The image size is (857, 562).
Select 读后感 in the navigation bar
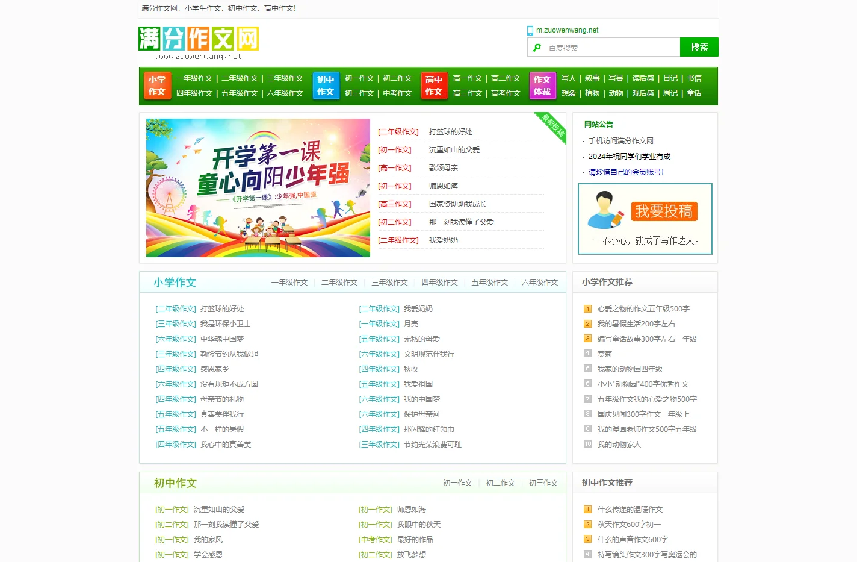click(x=643, y=78)
